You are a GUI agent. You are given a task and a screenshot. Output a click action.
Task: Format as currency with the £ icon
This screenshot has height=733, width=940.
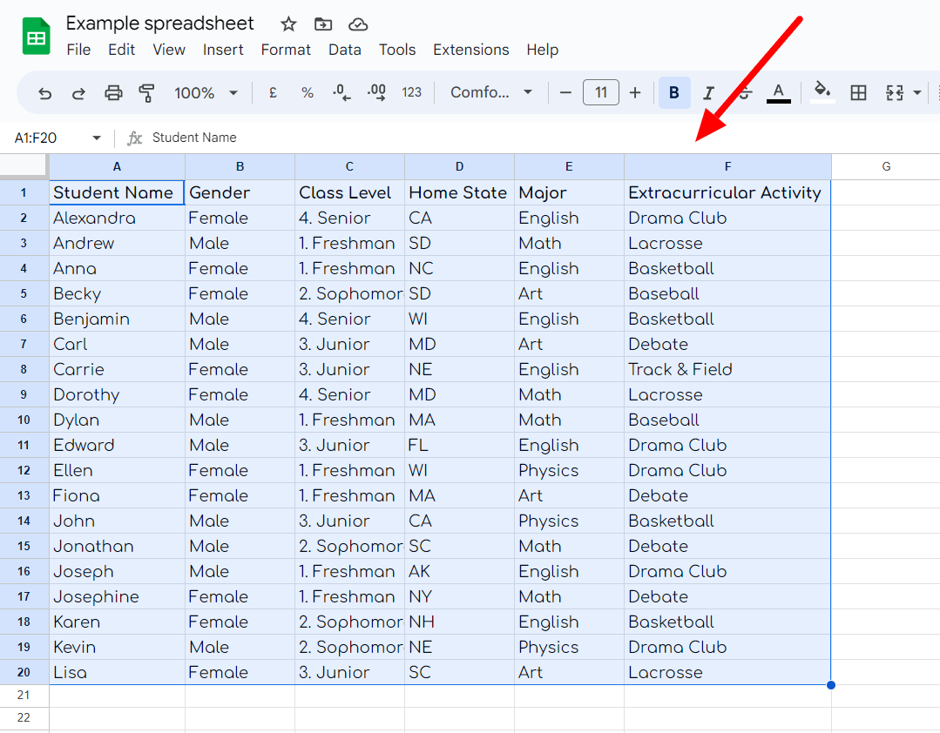click(273, 93)
